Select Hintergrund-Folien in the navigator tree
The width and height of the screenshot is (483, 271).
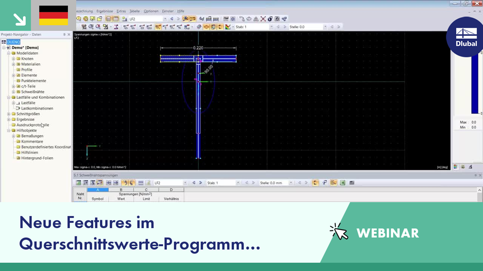tap(37, 158)
